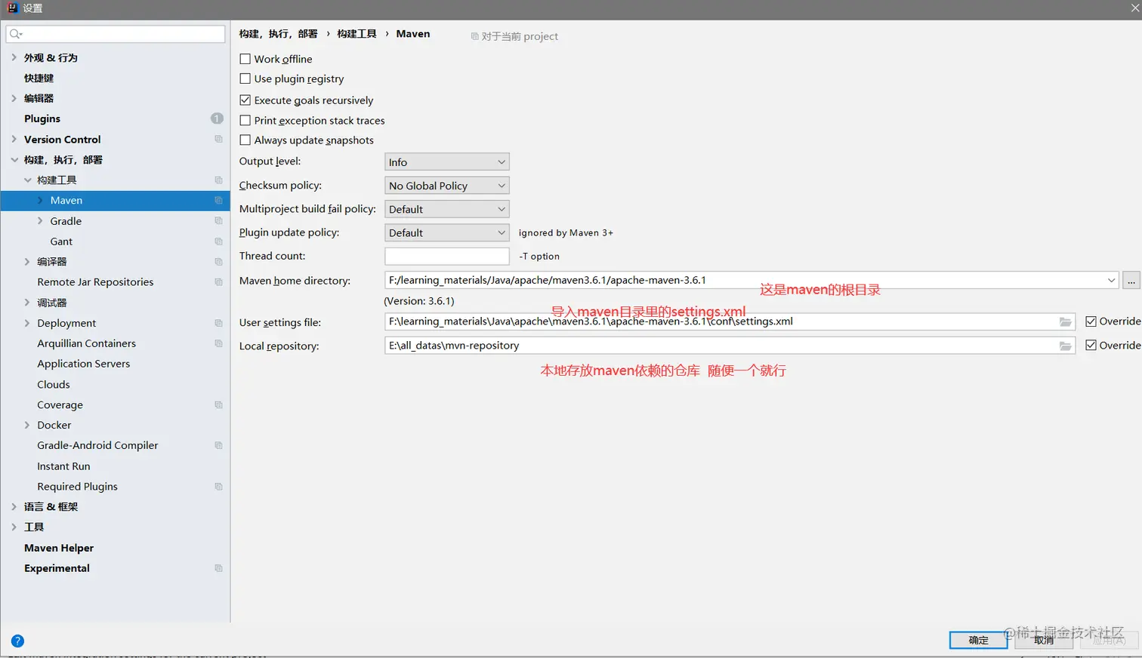The width and height of the screenshot is (1142, 658).
Task: Click the IntelliJ logo icon in title bar
Action: coord(12,8)
